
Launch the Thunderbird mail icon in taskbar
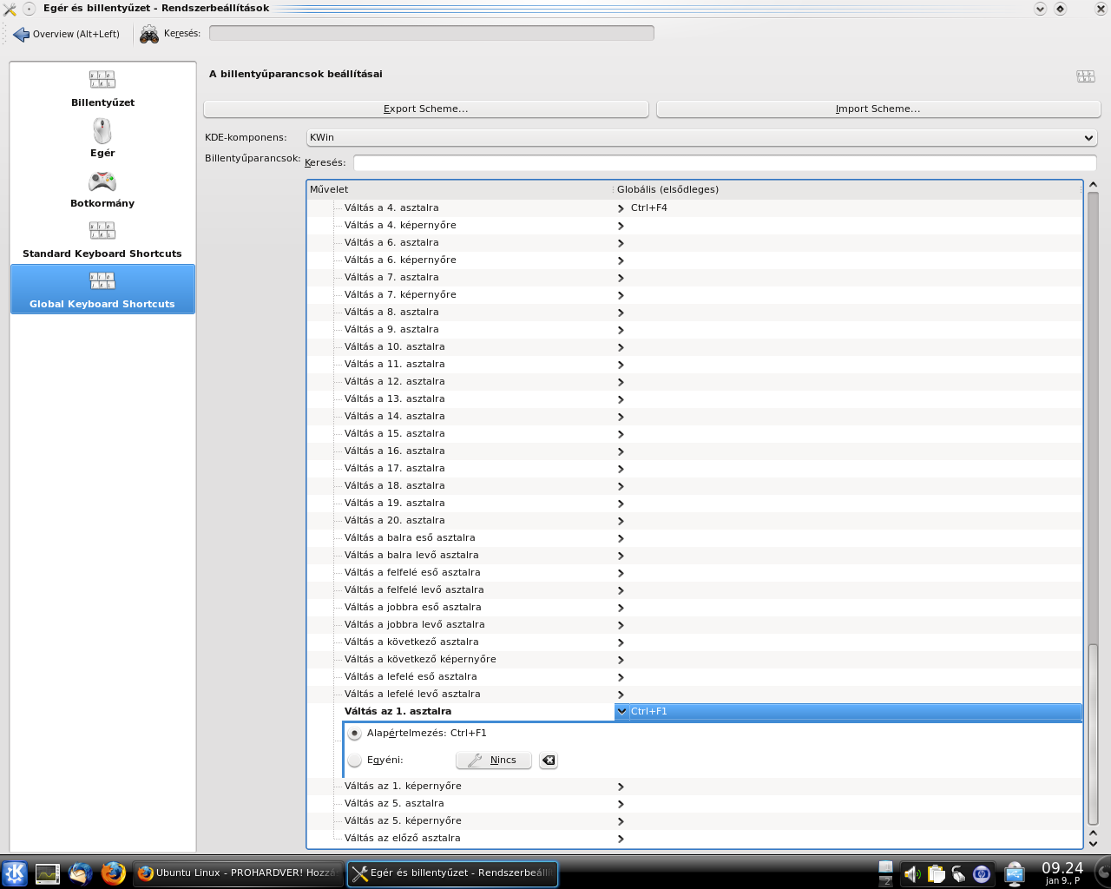(x=81, y=873)
